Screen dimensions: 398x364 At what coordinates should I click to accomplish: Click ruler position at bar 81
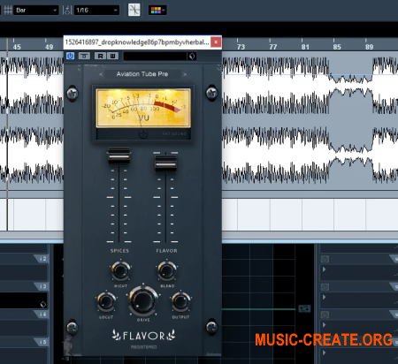coord(305,47)
